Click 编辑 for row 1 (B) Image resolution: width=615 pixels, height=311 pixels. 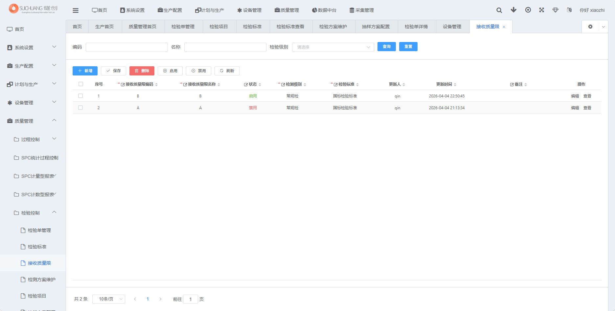click(575, 96)
